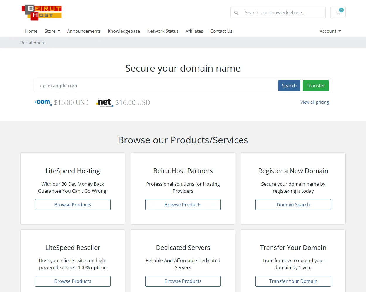
Task: Open View all pricing link
Action: tap(314, 102)
